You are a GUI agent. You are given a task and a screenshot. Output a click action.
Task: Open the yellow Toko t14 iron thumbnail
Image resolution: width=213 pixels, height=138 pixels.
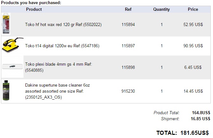pos(12,45)
